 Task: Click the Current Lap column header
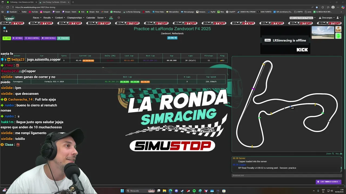click(85, 56)
